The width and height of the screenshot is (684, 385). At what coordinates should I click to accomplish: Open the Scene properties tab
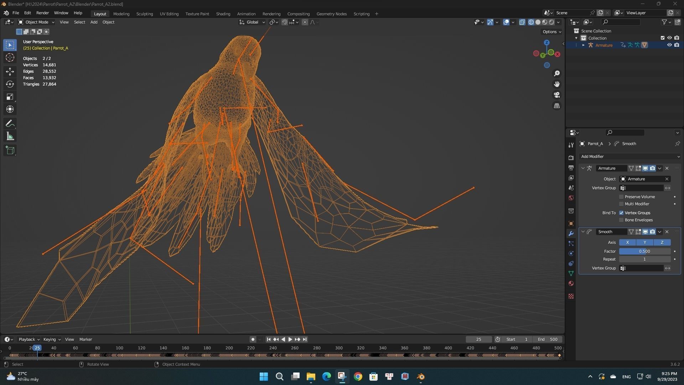tap(571, 188)
